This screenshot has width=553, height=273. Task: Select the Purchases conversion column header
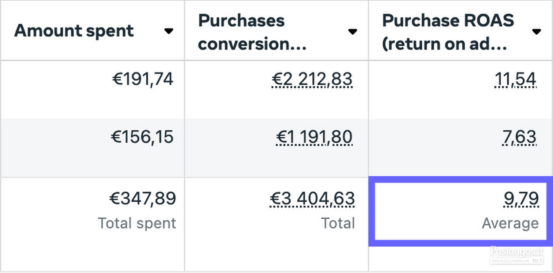click(x=252, y=32)
